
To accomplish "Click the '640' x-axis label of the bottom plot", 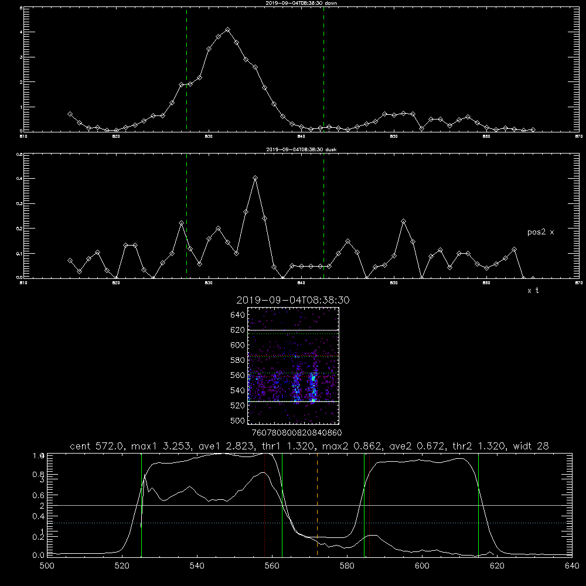I will [x=572, y=566].
